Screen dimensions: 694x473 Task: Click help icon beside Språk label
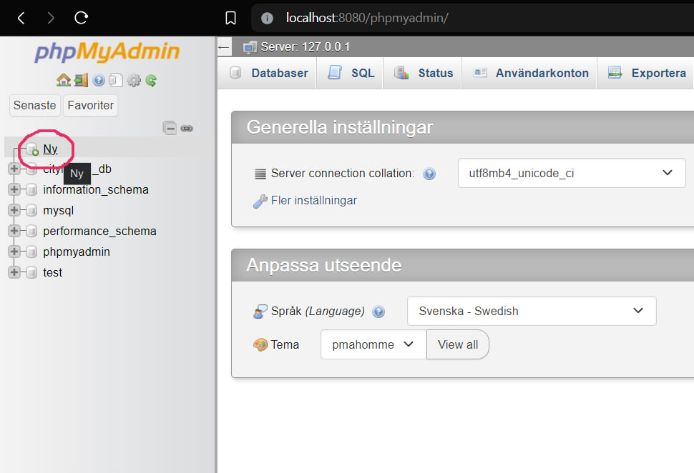coord(378,312)
